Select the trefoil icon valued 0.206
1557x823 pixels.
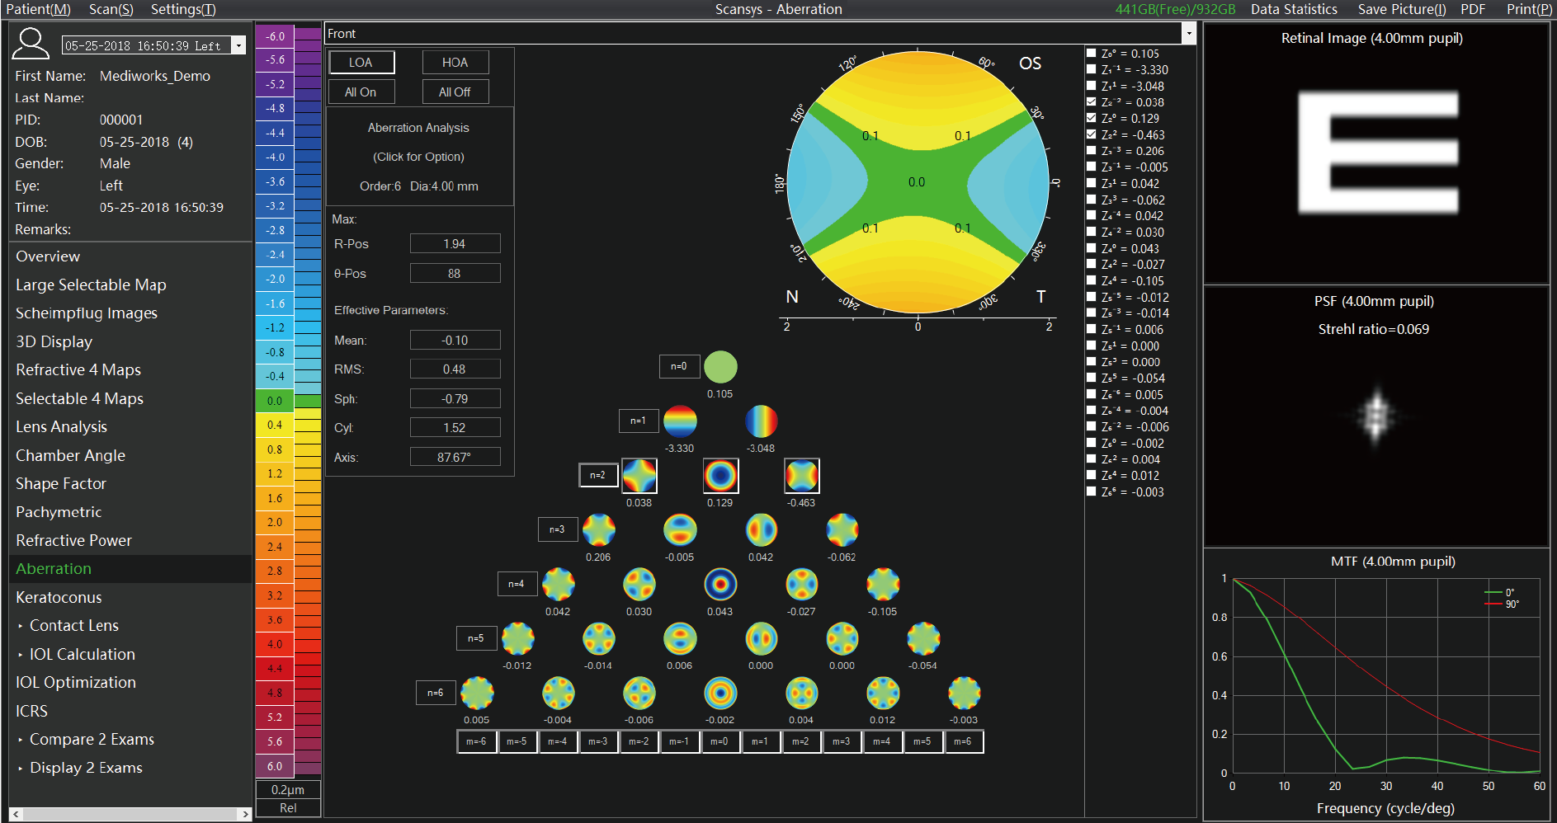[x=599, y=530]
